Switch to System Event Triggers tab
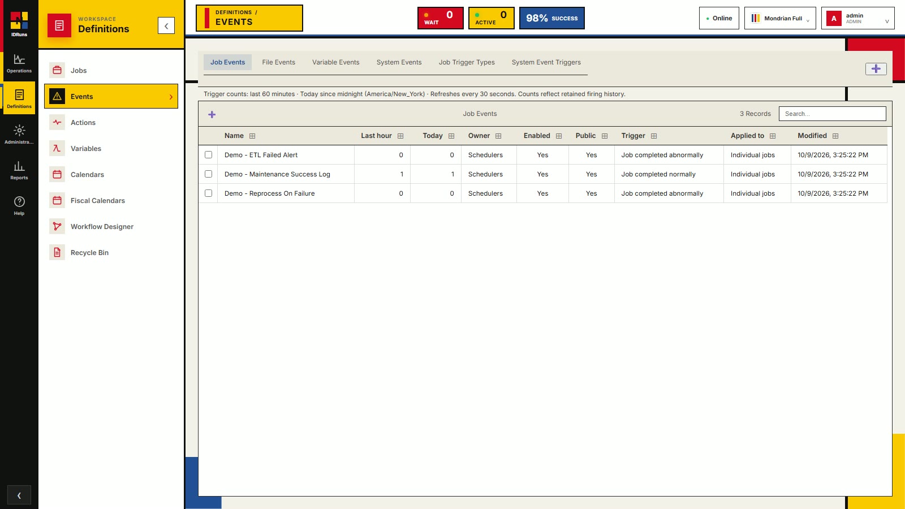Image resolution: width=905 pixels, height=509 pixels. [x=546, y=62]
